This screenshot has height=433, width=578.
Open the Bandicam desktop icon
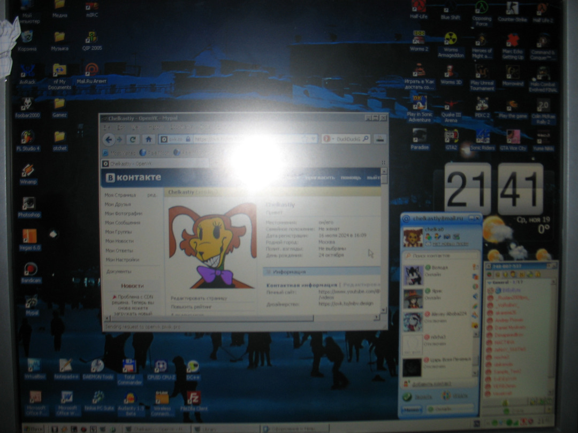pos(31,273)
